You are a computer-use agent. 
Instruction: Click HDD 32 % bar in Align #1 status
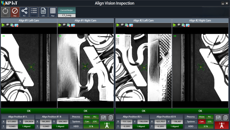coord(91,126)
